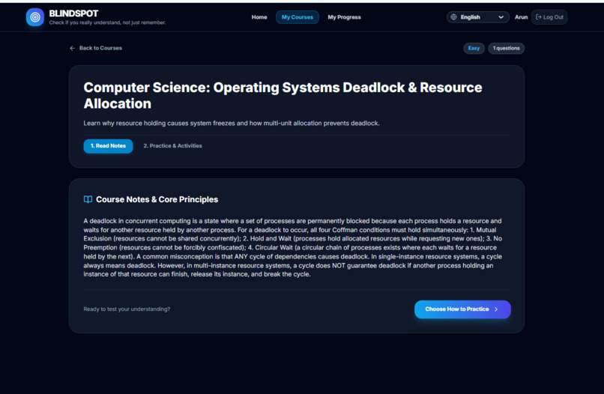The image size is (604, 394).
Task: Switch to 2. Practice & Activities tab
Action: (x=172, y=146)
